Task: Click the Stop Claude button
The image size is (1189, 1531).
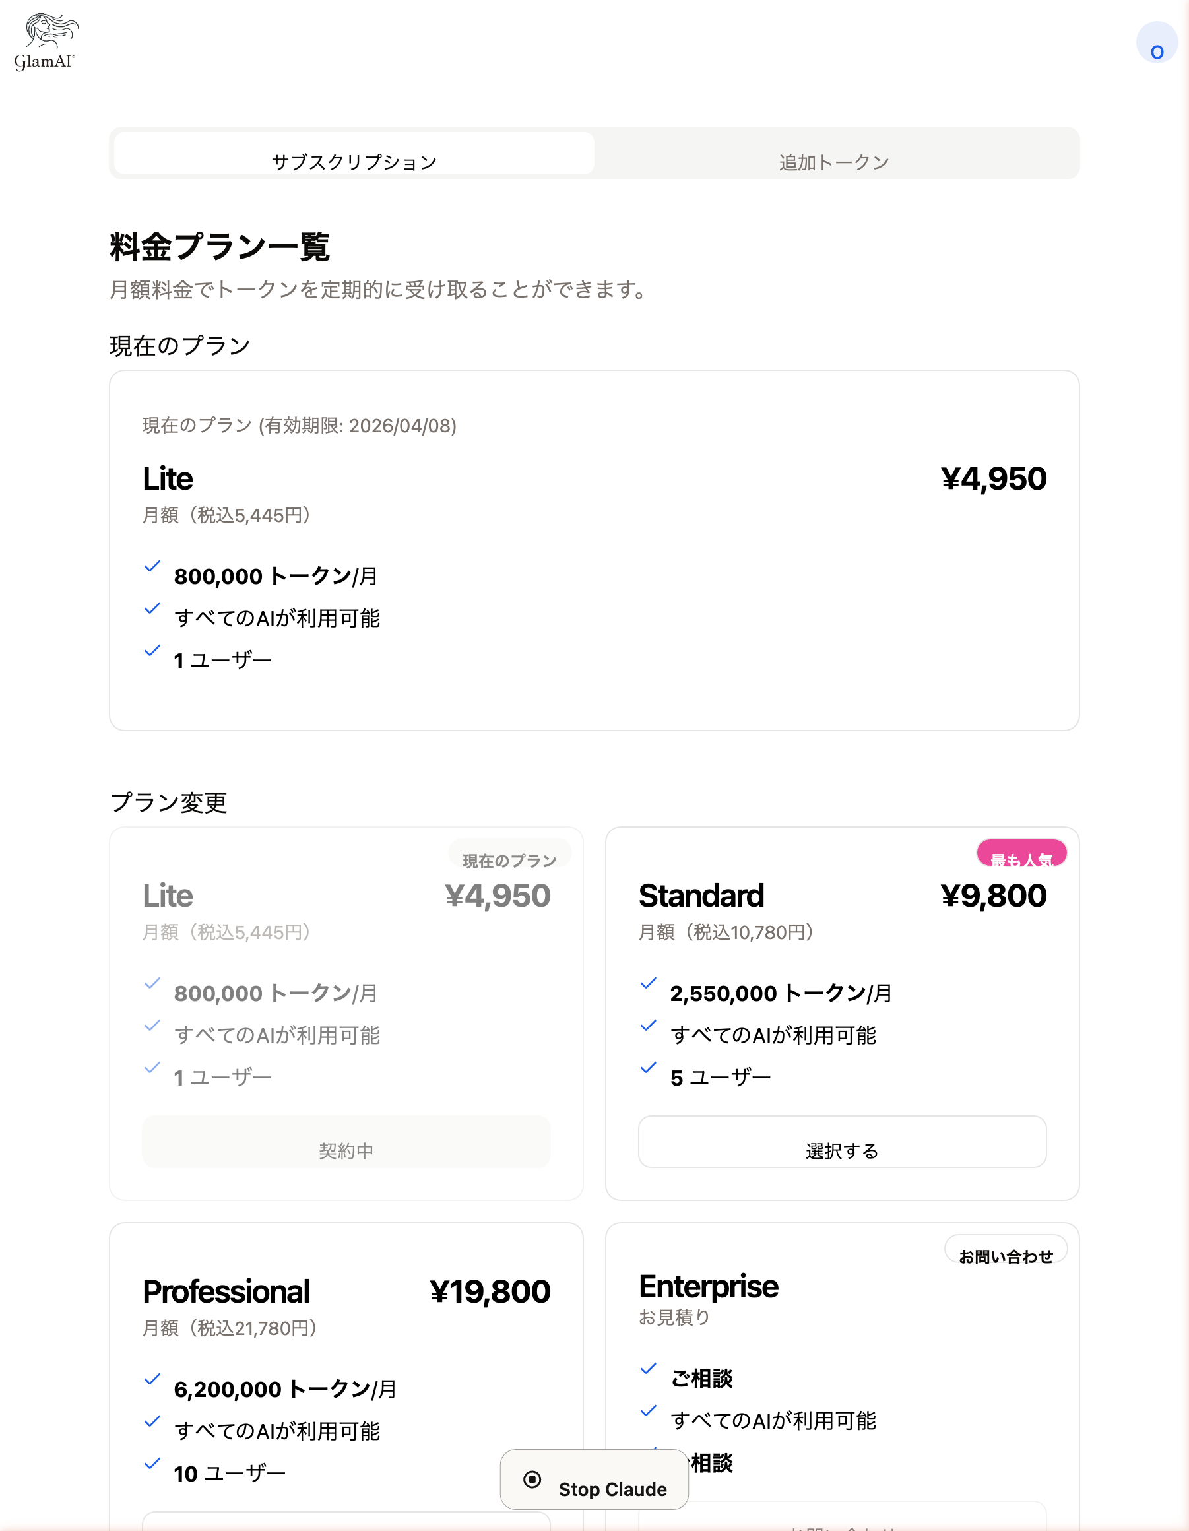Action: coord(594,1479)
